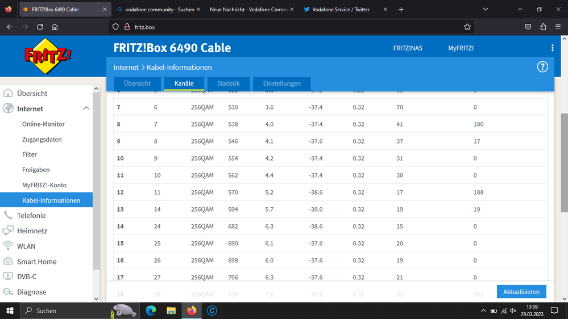Open FRITZ!NAS link

pos(408,48)
